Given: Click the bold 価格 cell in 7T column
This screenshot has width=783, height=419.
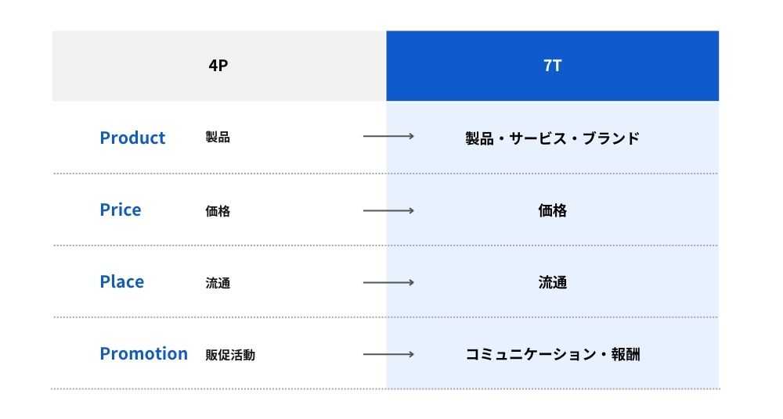Looking at the screenshot, I should tap(552, 210).
